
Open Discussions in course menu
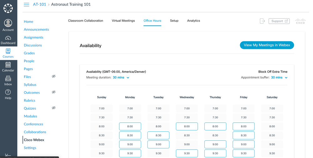[33, 45]
